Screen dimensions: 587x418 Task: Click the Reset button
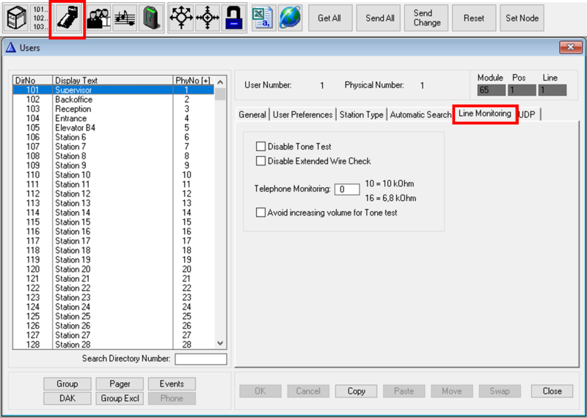[474, 18]
